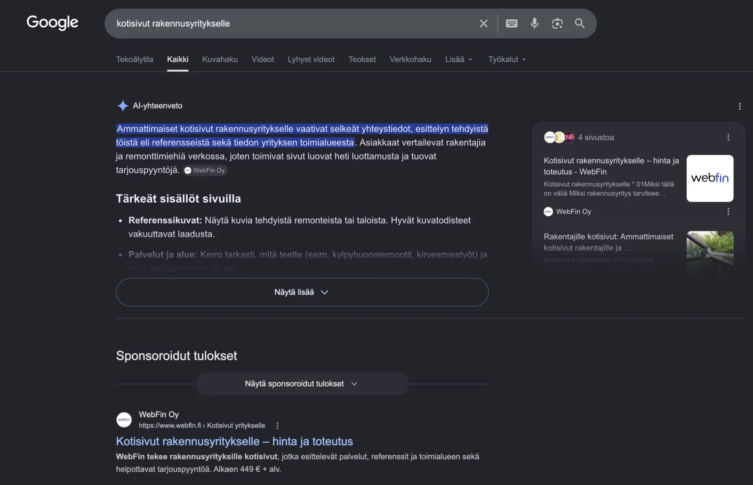This screenshot has width=753, height=485.
Task: Open AI overview three-dot options menu
Action: 739,106
